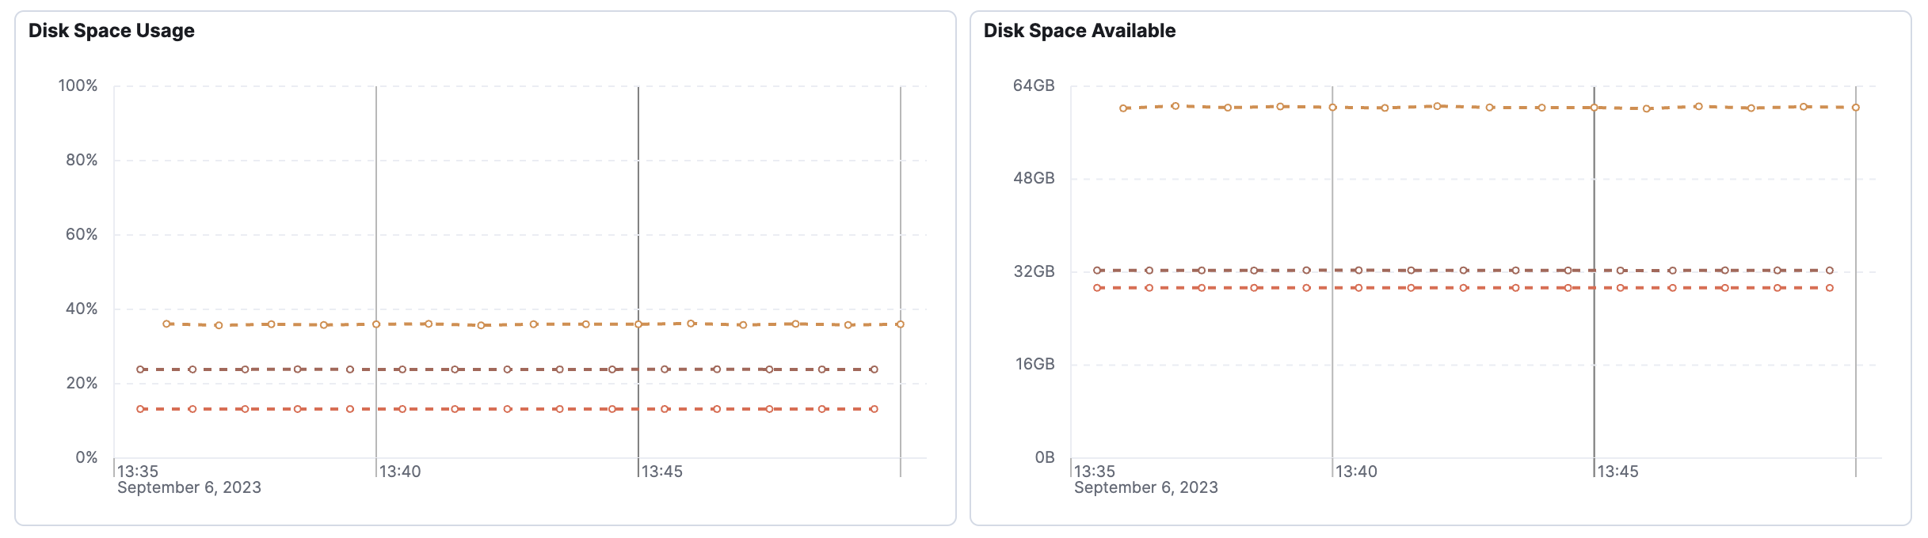The width and height of the screenshot is (1928, 538).
Task: Click the 60% y-axis label
Action: coord(82,234)
